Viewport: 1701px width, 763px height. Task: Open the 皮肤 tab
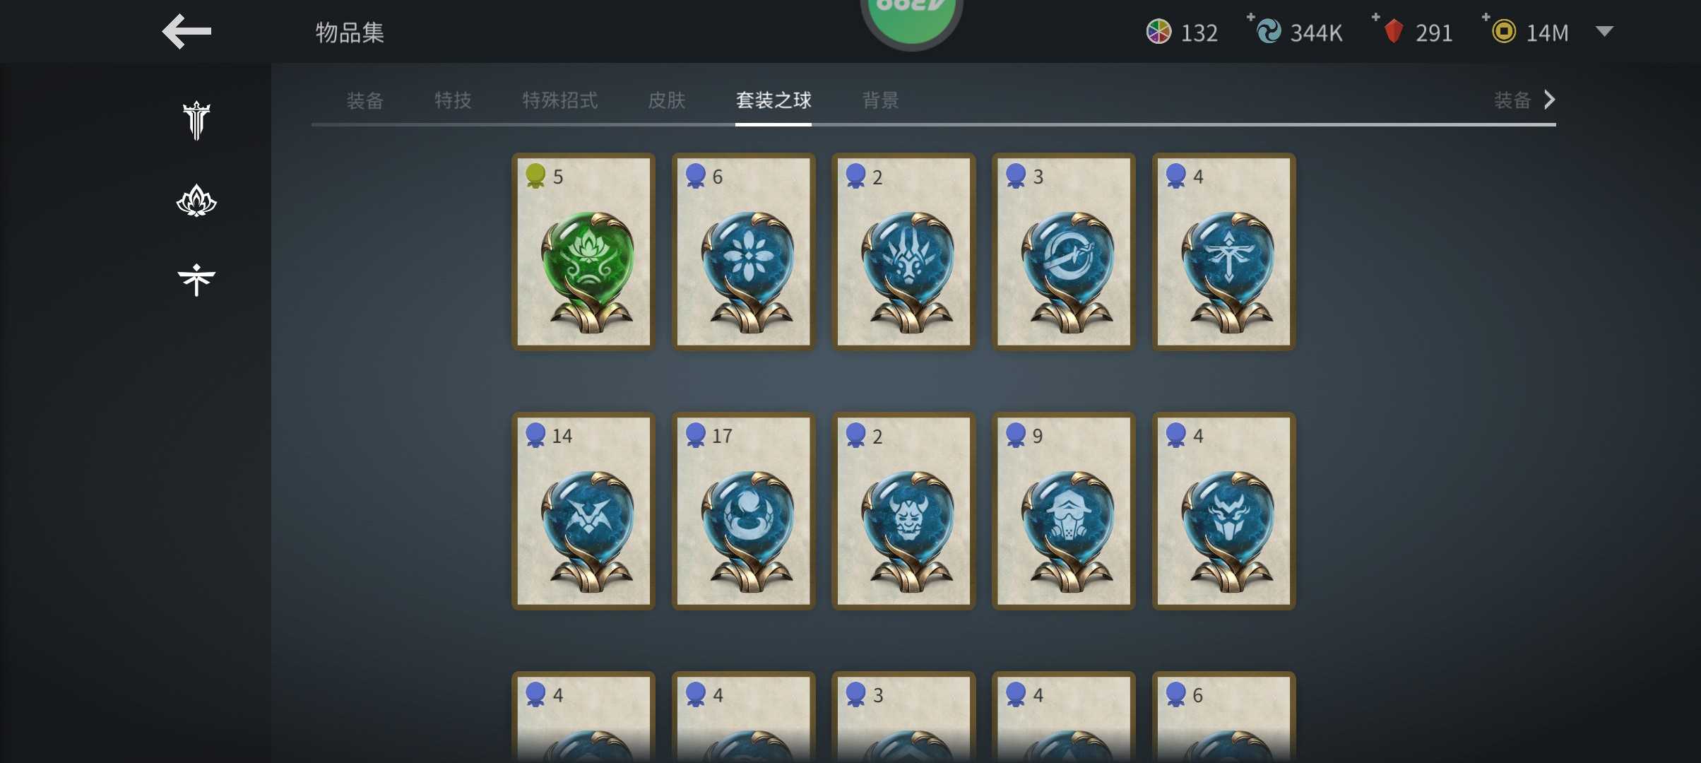[x=667, y=100]
